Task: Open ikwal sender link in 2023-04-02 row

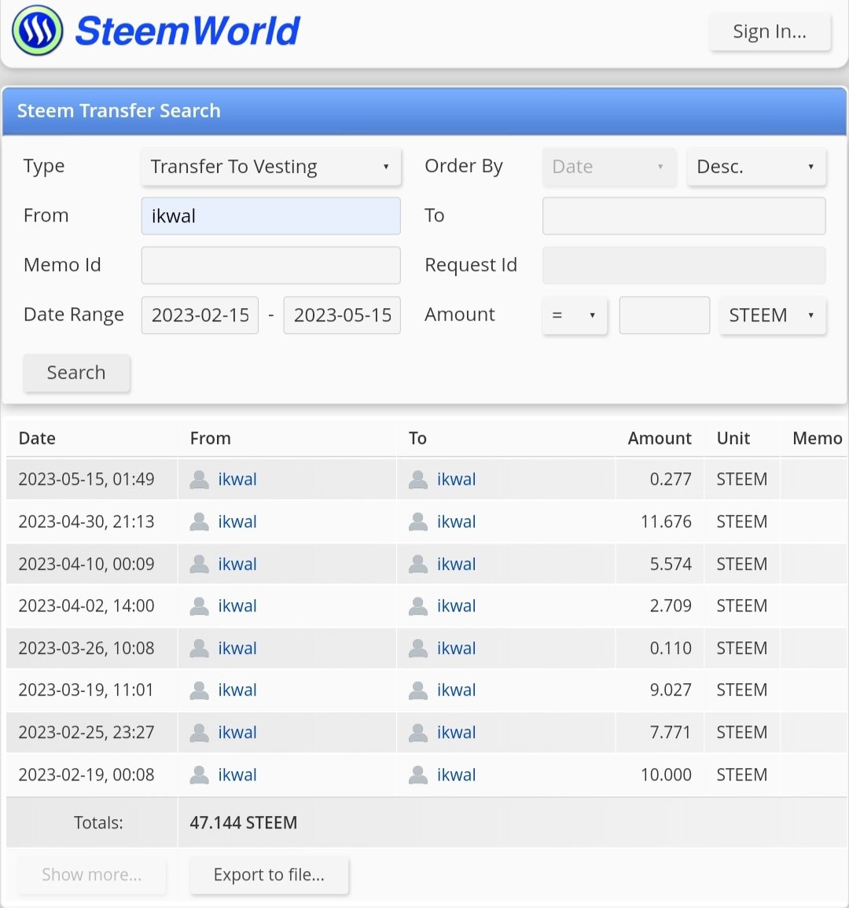Action: (x=237, y=605)
